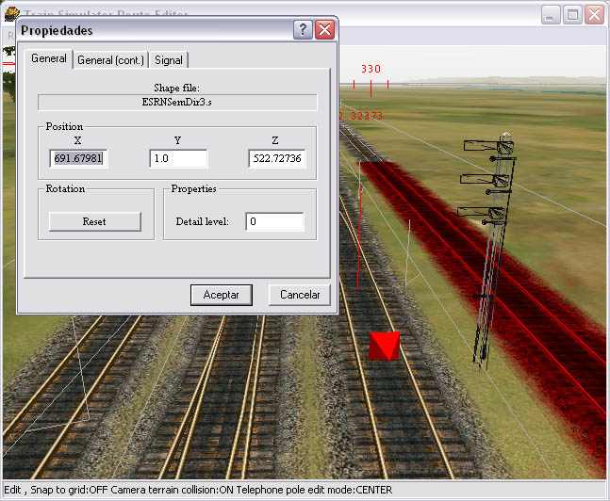Image resolution: width=610 pixels, height=501 pixels.
Task: Select the red cube marker on the track
Action: 383,346
